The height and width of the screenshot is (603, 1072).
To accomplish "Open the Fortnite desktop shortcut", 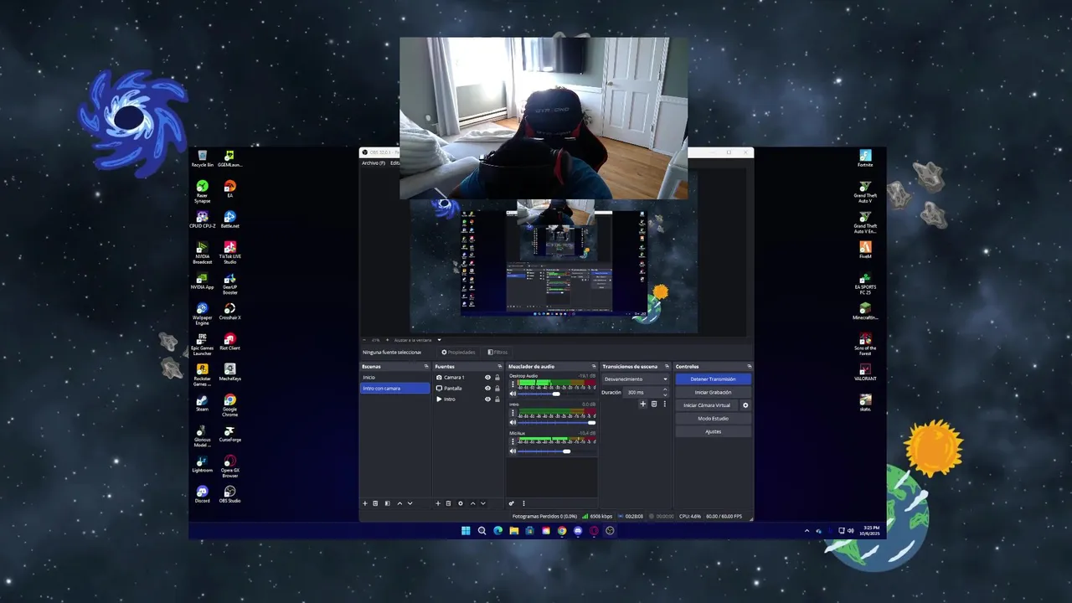I will coord(865,157).
